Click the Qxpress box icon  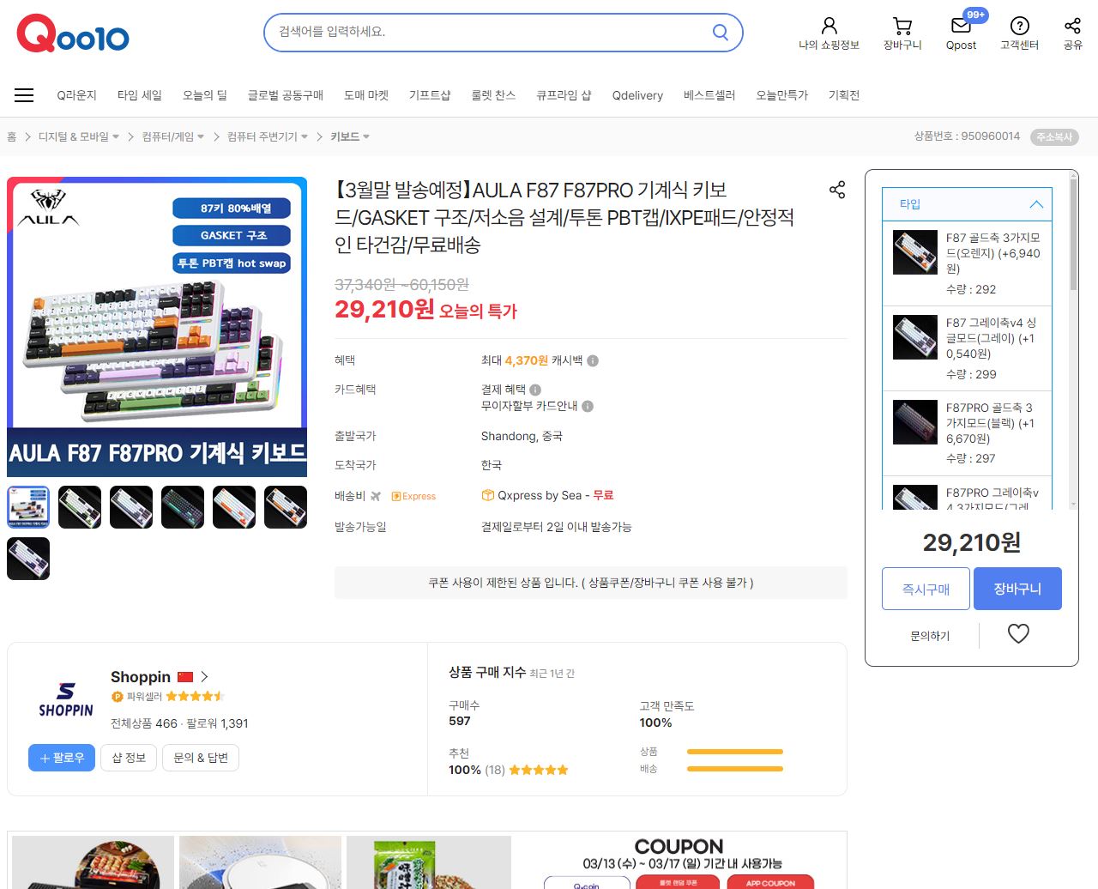coord(487,495)
